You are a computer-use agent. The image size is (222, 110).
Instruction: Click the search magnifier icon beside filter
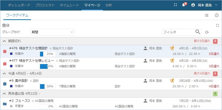click(x=198, y=32)
